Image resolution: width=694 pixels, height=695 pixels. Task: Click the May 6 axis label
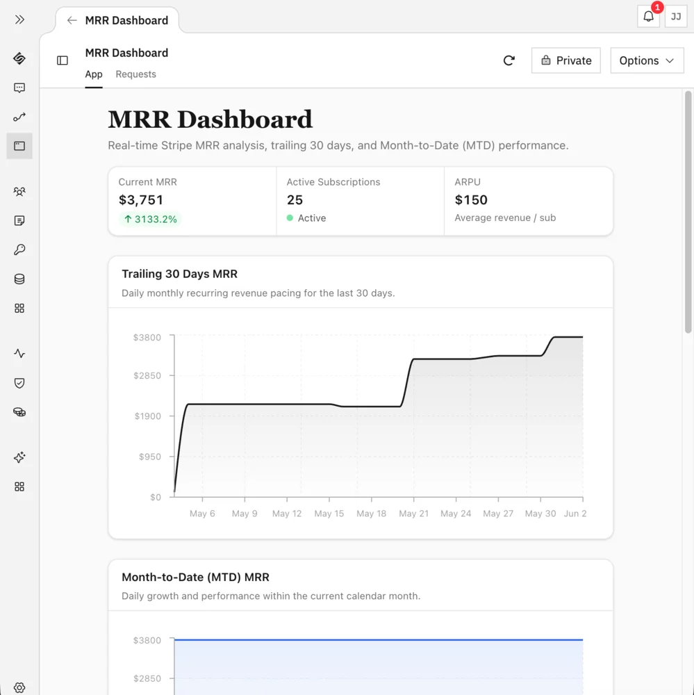(x=203, y=514)
